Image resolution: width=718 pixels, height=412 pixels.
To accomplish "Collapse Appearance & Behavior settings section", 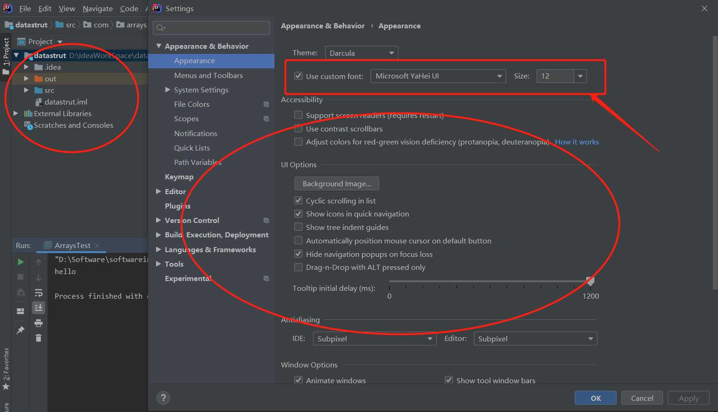I will click(x=159, y=46).
